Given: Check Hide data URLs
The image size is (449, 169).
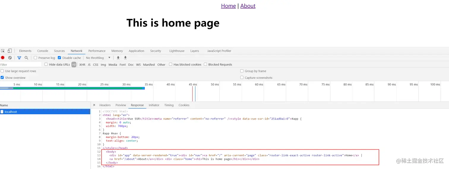Looking at the screenshot, I should point(46,64).
